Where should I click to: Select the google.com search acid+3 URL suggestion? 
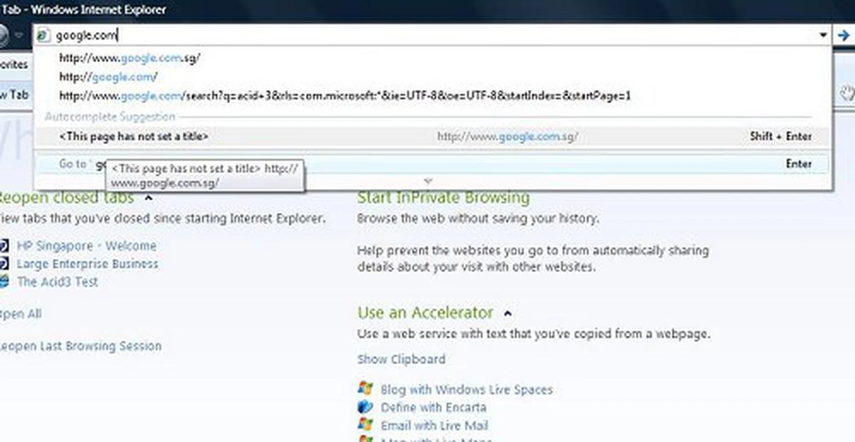click(x=345, y=96)
